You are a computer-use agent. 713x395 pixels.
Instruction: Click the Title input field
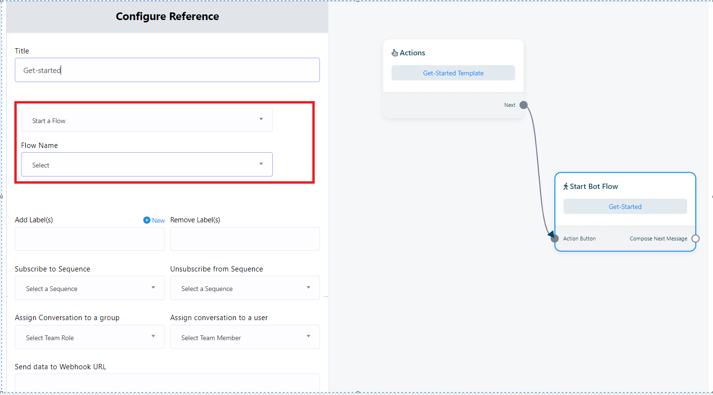(x=167, y=70)
